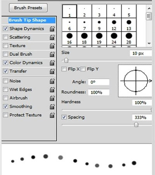155x175 pixels.
Task: Tick the Flip X checkbox
Action: click(64, 69)
